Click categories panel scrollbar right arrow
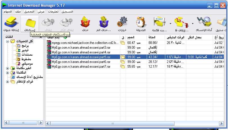228x130 pixels. [x=40, y=123]
